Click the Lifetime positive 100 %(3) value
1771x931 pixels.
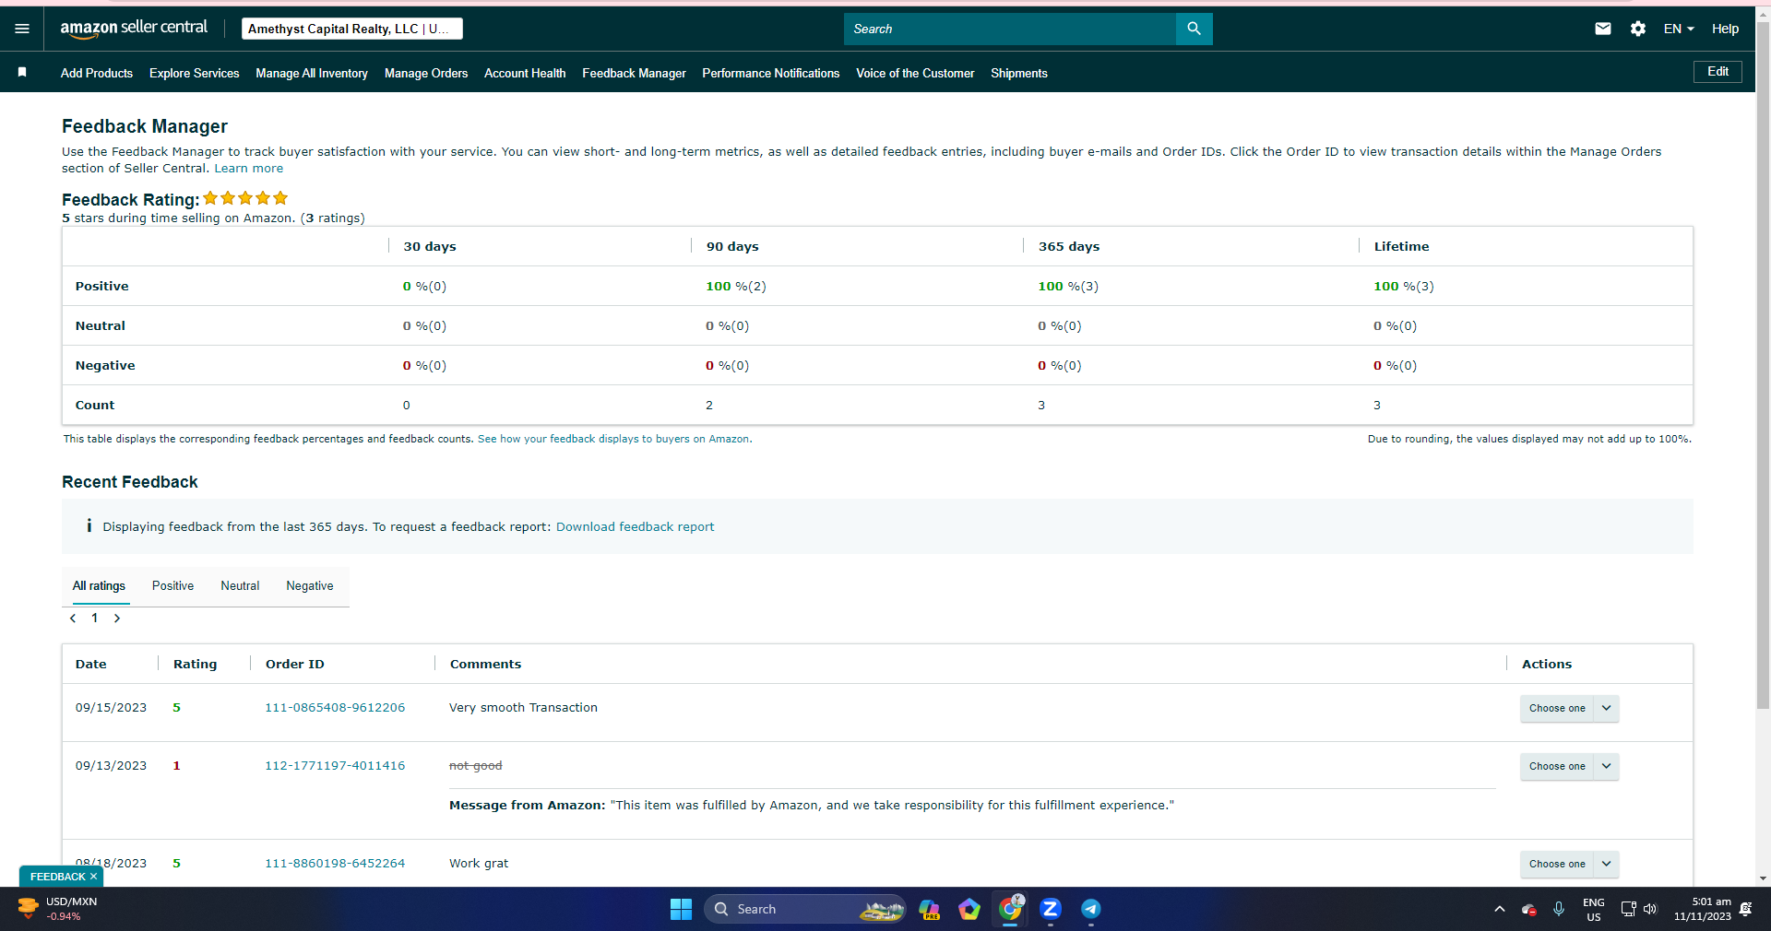[x=1404, y=287]
